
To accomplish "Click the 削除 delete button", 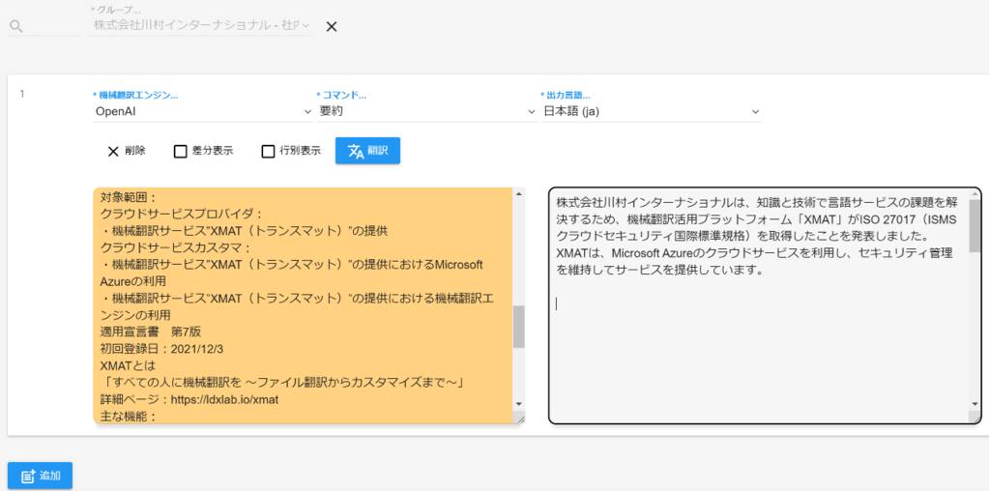I will (126, 151).
